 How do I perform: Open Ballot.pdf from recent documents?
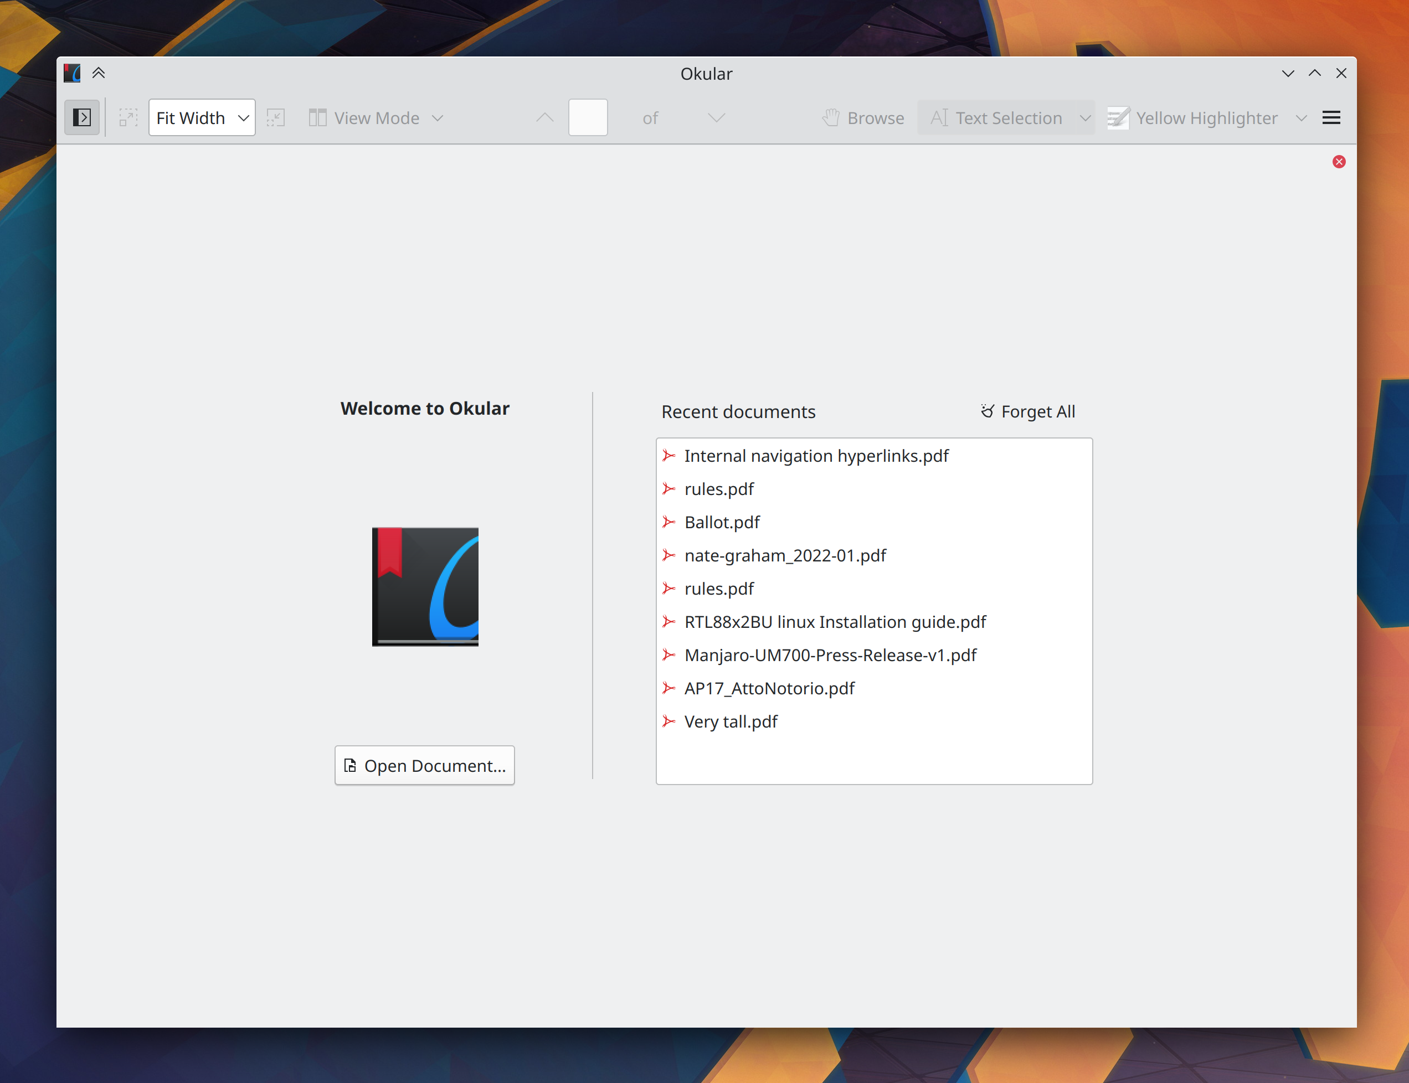tap(722, 522)
